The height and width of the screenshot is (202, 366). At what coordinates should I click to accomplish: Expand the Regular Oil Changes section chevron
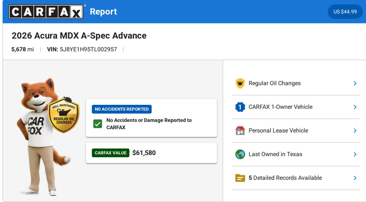(x=355, y=83)
